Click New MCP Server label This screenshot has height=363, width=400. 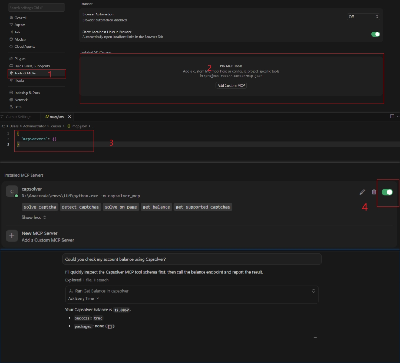coord(39,233)
